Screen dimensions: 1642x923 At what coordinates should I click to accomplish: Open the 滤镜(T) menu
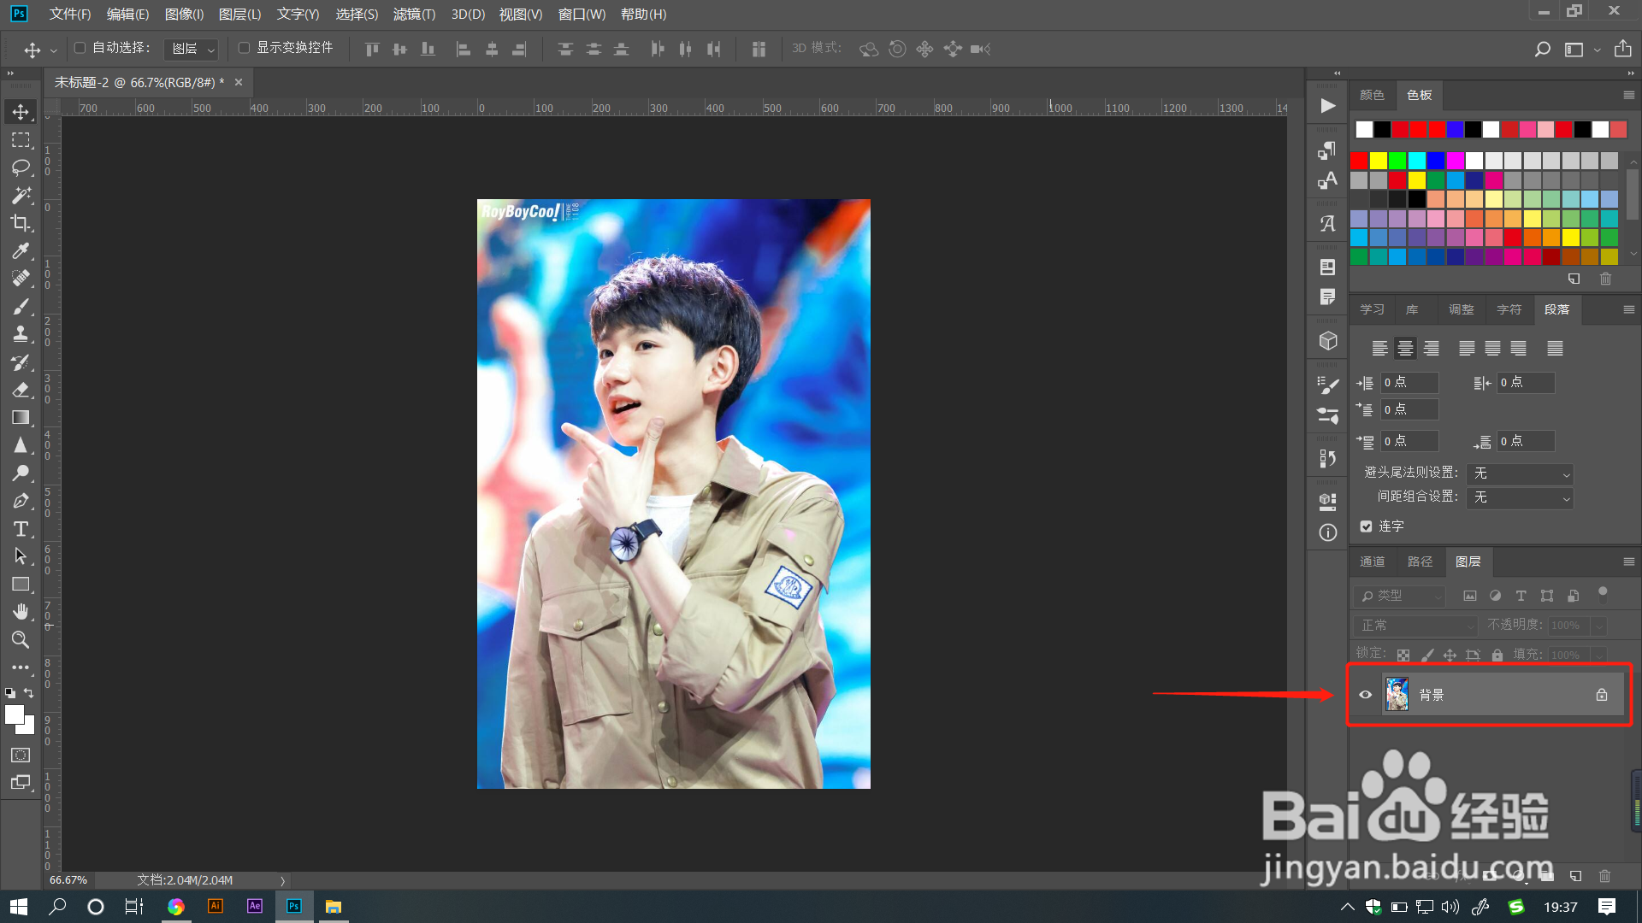coord(414,14)
